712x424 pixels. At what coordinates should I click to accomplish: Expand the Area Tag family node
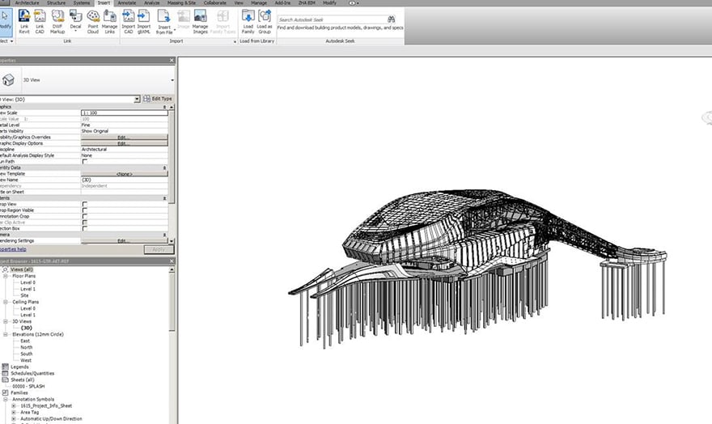tap(14, 412)
